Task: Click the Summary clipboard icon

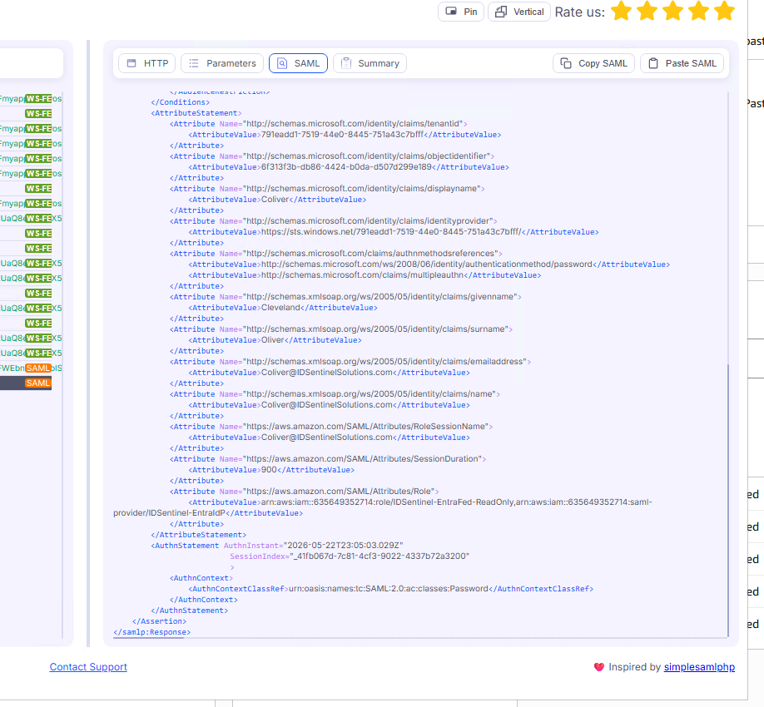Action: point(346,63)
